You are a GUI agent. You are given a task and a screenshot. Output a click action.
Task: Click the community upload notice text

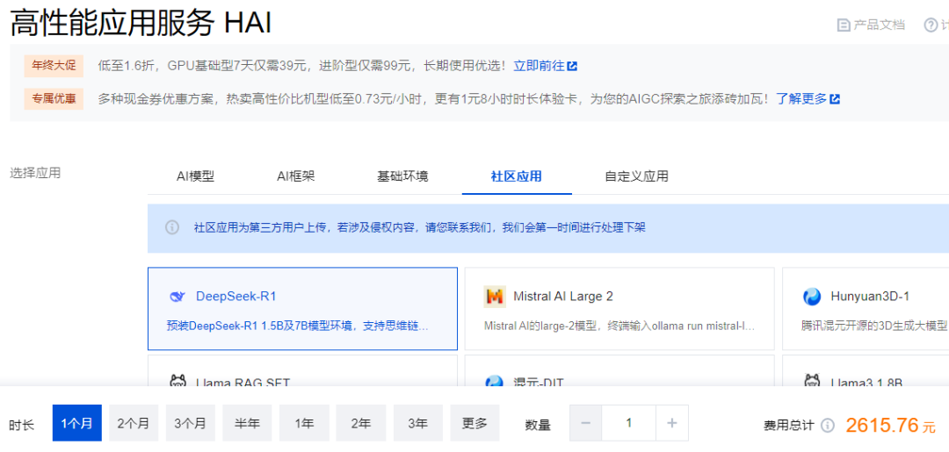pos(419,228)
